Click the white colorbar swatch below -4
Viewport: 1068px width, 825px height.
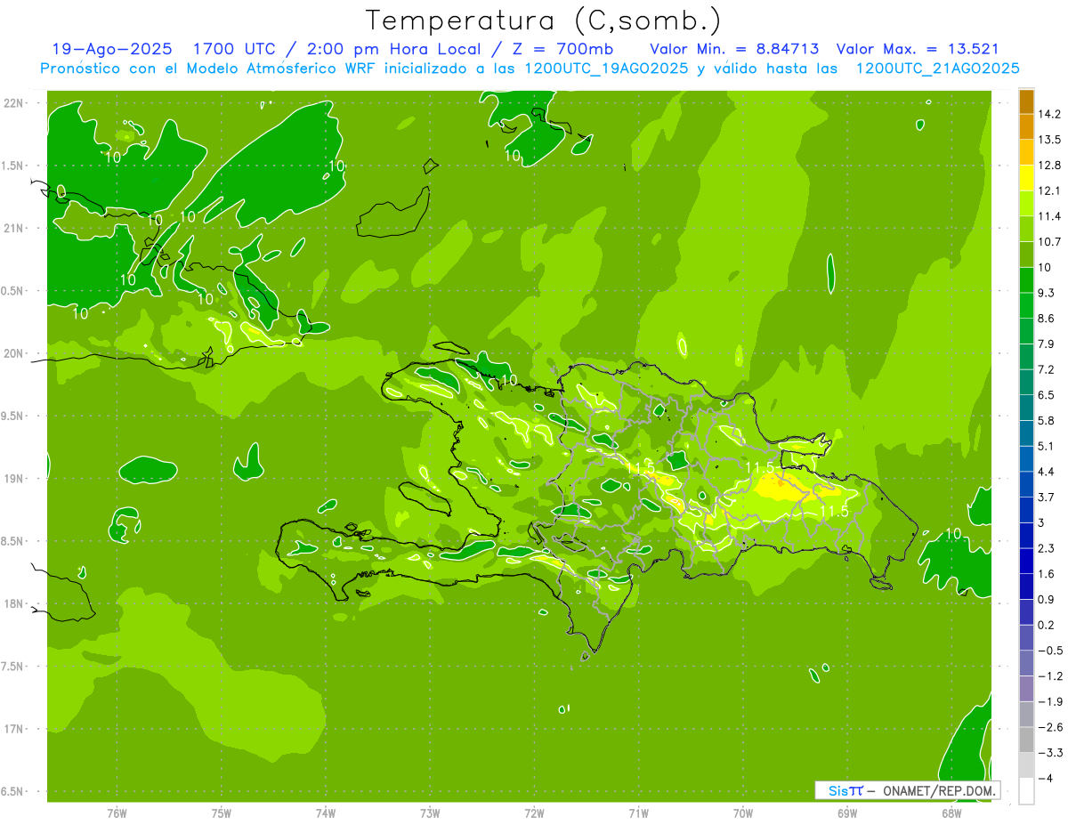click(x=1026, y=791)
